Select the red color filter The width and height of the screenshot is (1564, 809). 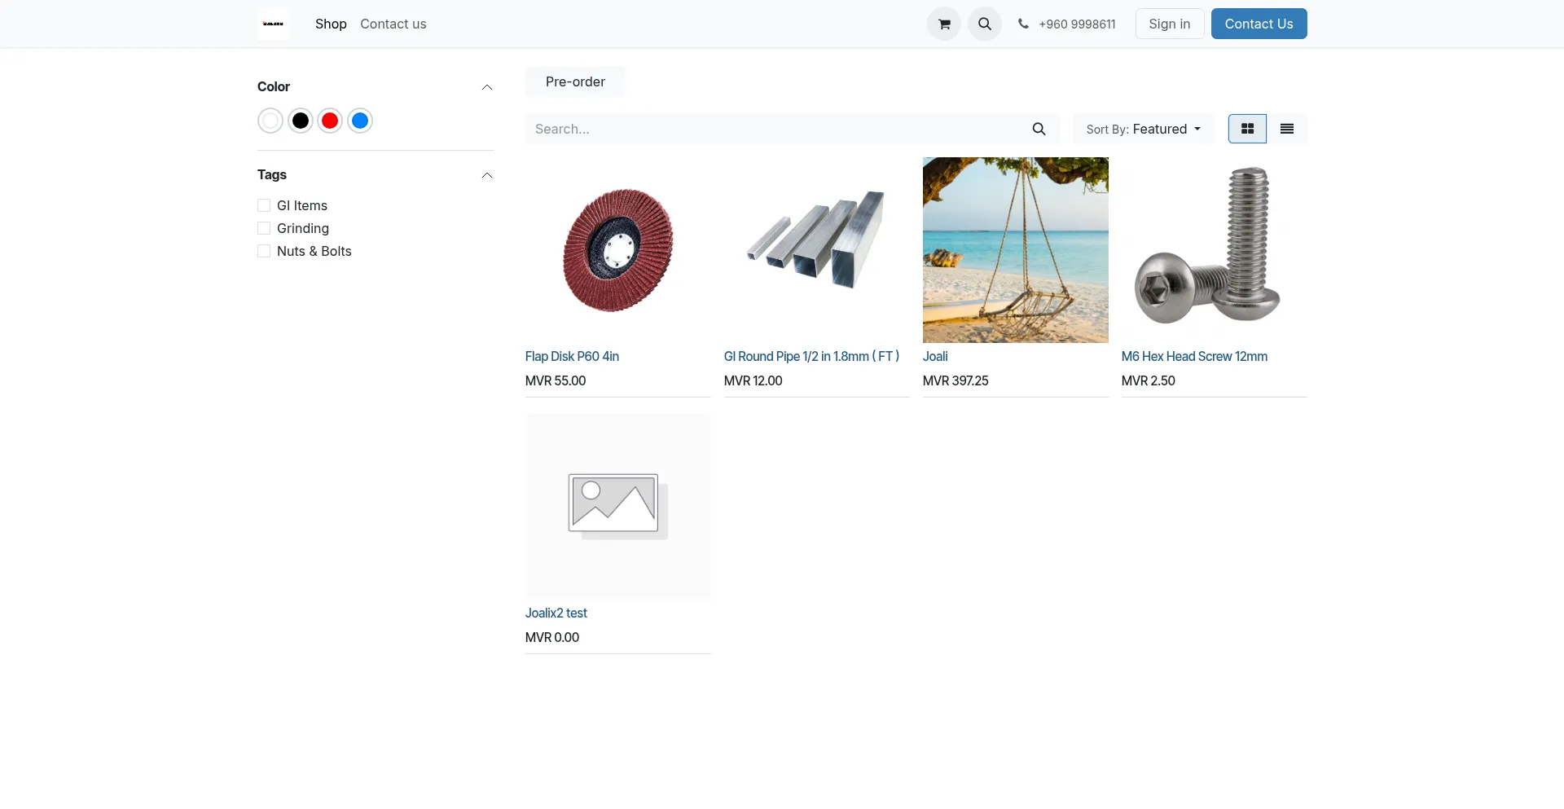330,121
